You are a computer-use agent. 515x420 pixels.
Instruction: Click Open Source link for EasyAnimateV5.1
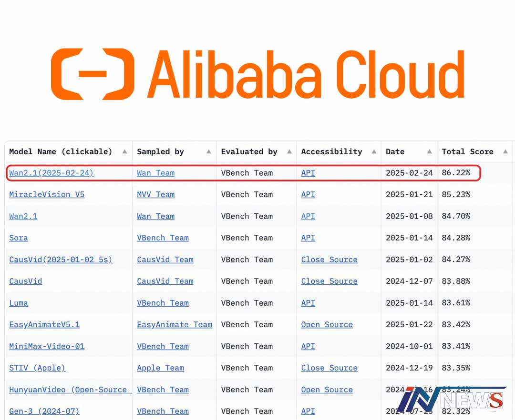[x=327, y=324]
